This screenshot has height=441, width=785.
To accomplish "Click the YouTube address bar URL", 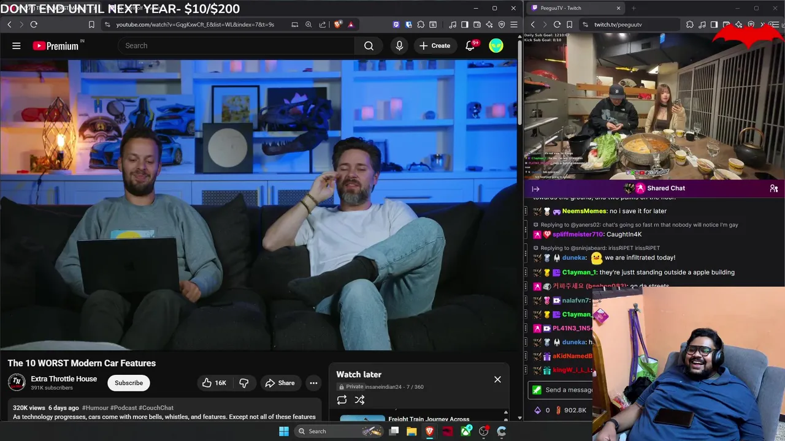I will click(x=195, y=24).
